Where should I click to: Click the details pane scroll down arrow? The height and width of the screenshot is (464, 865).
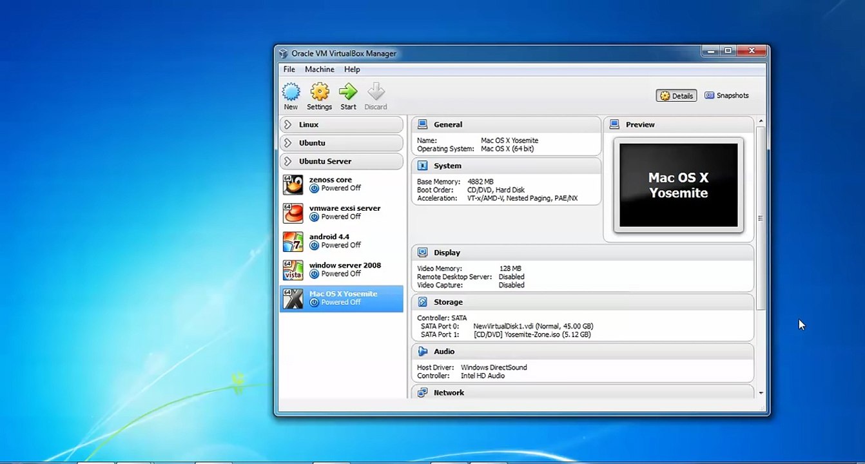tap(761, 392)
